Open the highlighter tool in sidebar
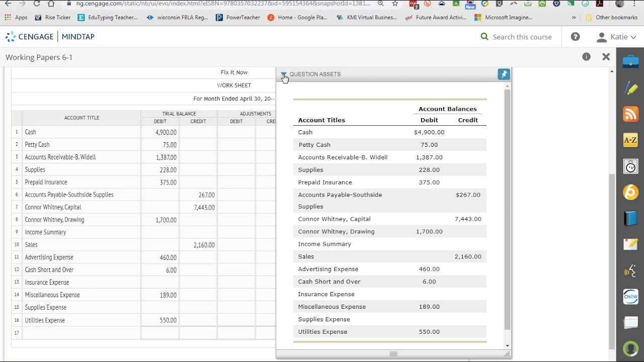The width and height of the screenshot is (644, 362). point(630,88)
